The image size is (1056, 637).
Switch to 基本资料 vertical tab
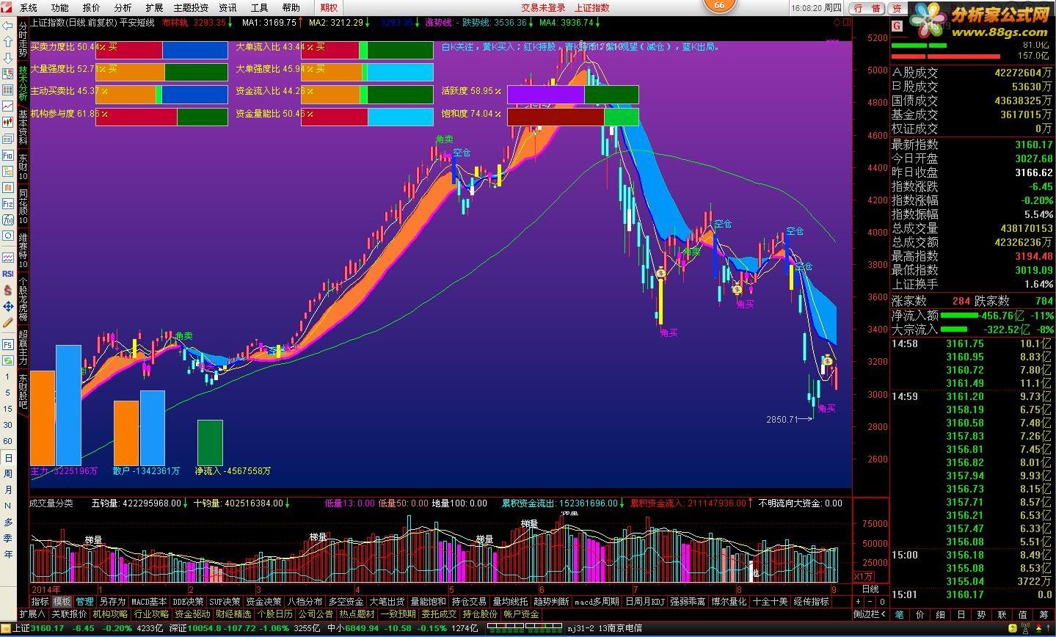click(23, 128)
